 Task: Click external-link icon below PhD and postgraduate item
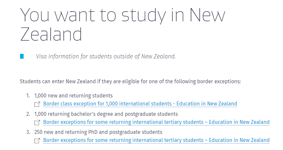point(37,140)
